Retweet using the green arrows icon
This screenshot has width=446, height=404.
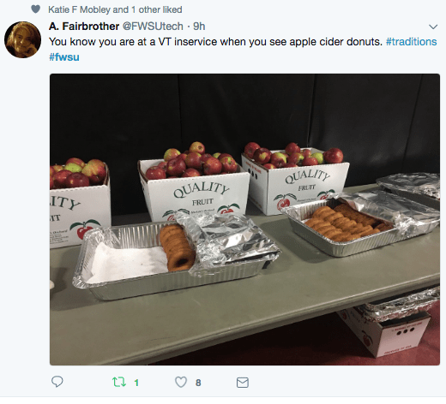pos(118,382)
